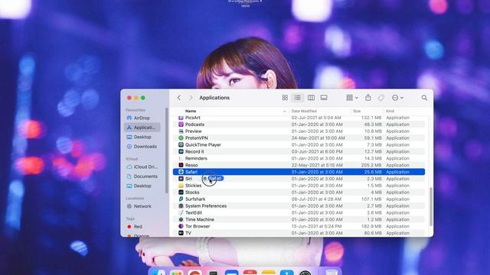The image size is (490, 275).
Task: Open Finder search magnifier
Action: point(424,98)
